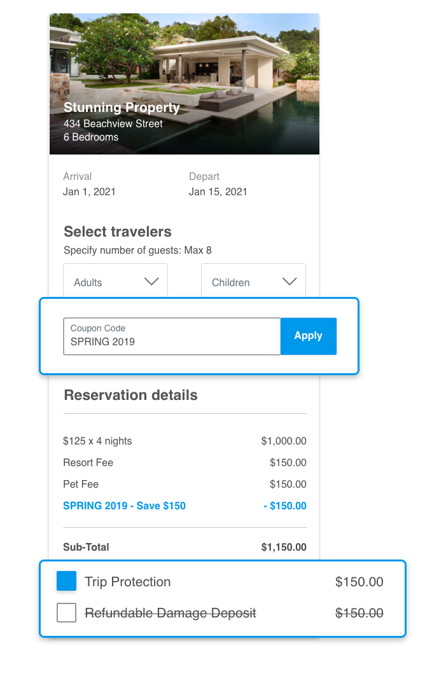The height and width of the screenshot is (674, 446).
Task: Check the Refundable Damage Deposit checkbox
Action: click(x=67, y=612)
